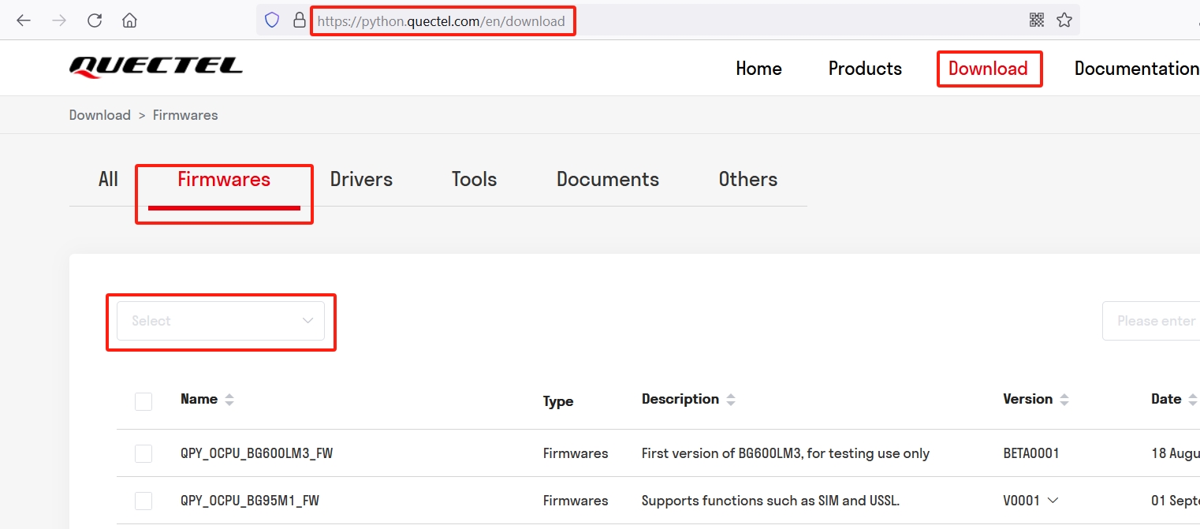Go to browser home page icon
Viewport: 1200px width, 529px height.
tap(130, 20)
